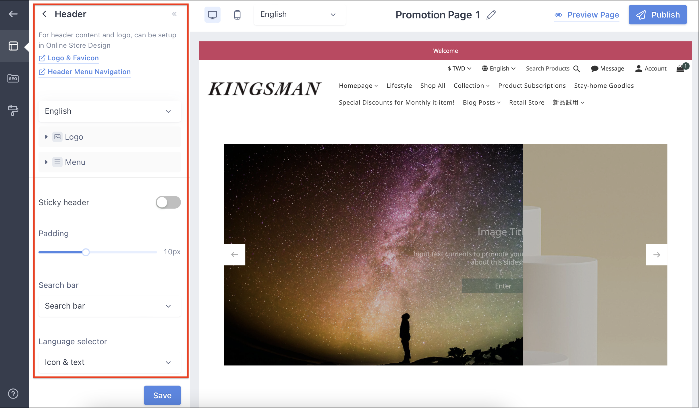Image resolution: width=699 pixels, height=408 pixels.
Task: Go back from Header panel chevron
Action: click(44, 14)
